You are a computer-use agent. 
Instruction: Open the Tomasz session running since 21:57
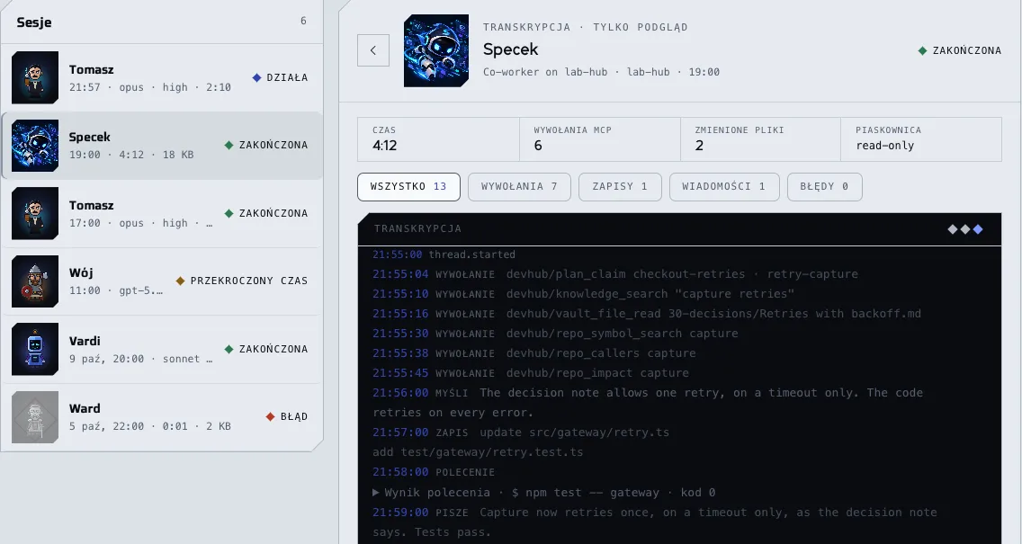(162, 77)
